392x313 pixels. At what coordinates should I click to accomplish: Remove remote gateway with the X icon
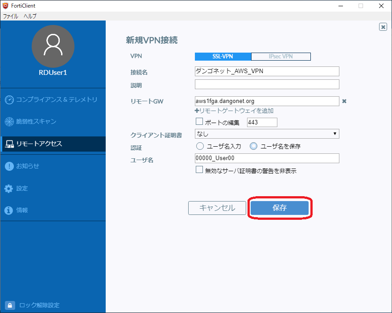coord(344,101)
